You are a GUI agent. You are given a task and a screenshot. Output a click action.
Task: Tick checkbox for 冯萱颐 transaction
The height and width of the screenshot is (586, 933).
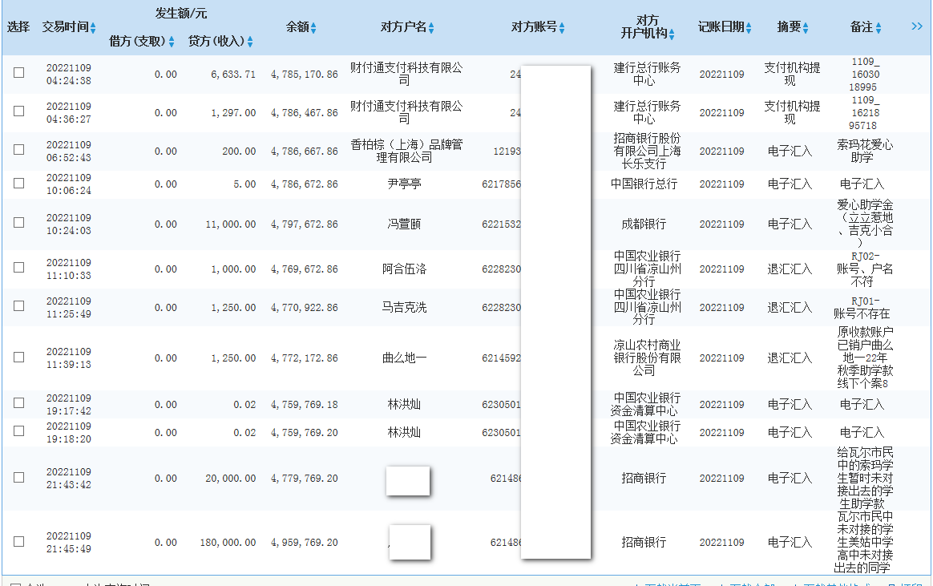(19, 223)
